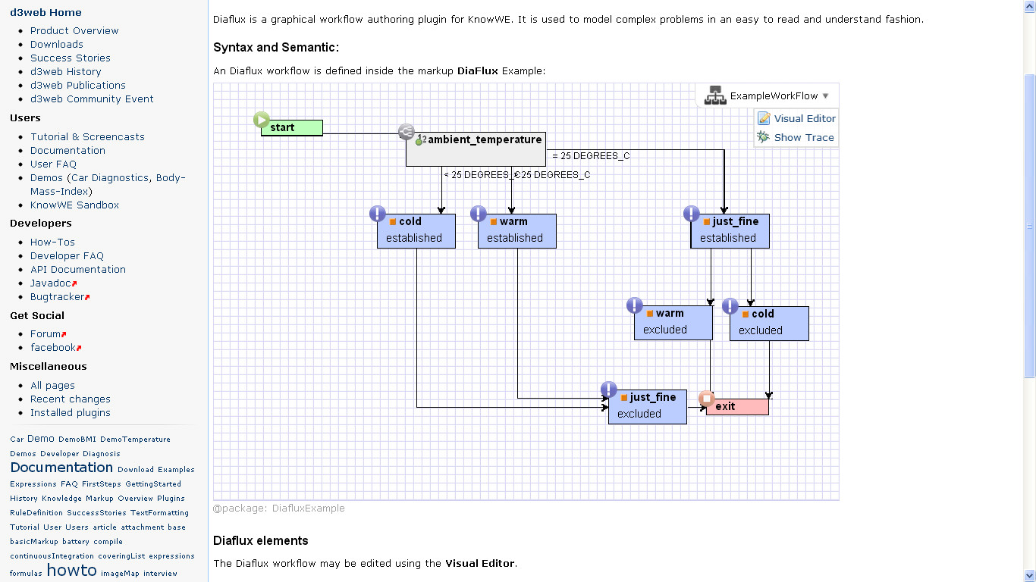The width and height of the screenshot is (1036, 582).
Task: Click the '< 25 DEGREES_C' edge label
Action: 480,175
